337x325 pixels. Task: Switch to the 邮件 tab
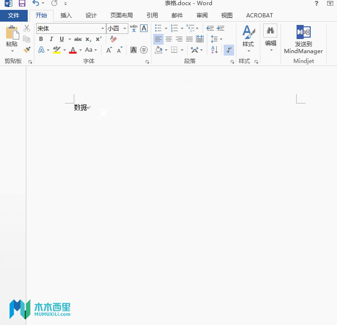pyautogui.click(x=177, y=16)
